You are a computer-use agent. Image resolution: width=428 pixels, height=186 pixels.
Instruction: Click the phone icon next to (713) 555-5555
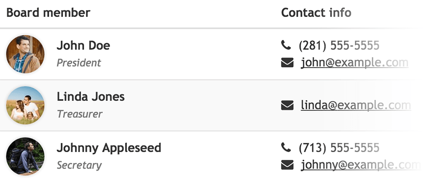pos(286,148)
